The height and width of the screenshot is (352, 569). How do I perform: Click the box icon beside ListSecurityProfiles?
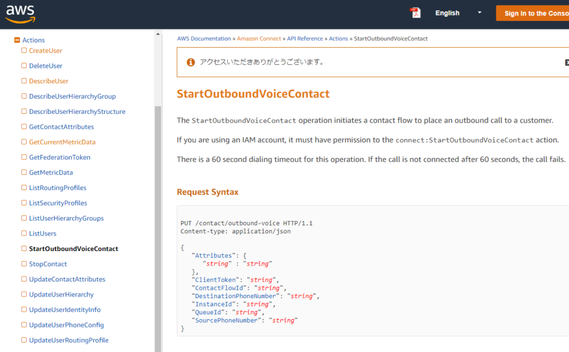pyautogui.click(x=24, y=203)
